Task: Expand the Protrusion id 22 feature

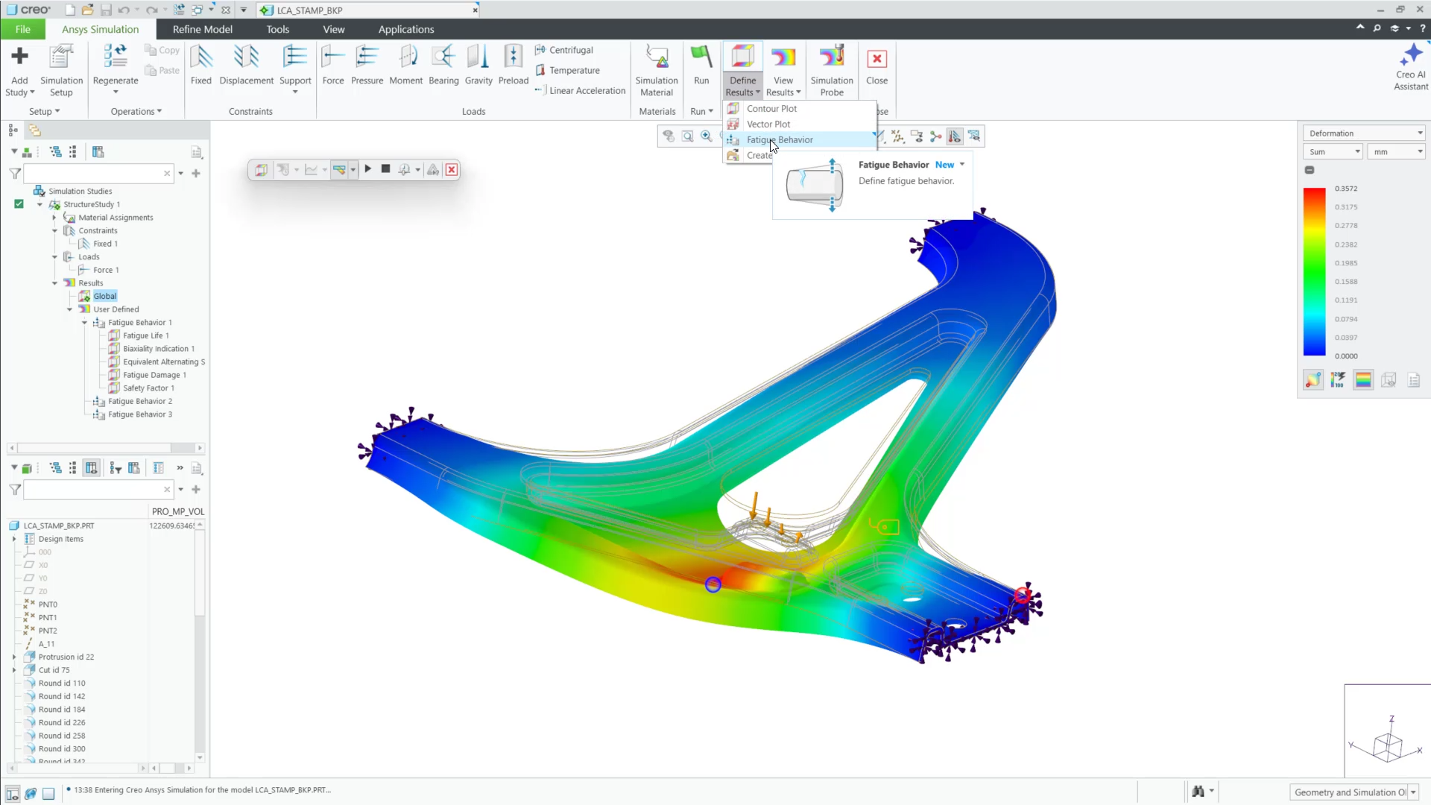Action: click(x=14, y=657)
